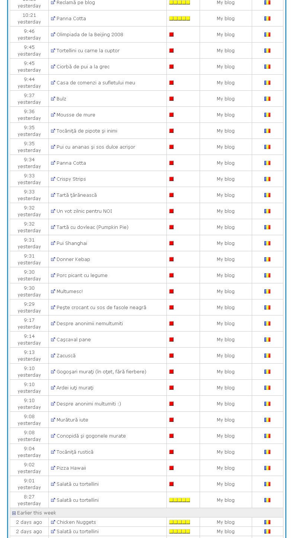The image size is (305, 538).
Task: Open the Tartă cu dovleac (Pumpkin Pie) link
Action: 92,227
